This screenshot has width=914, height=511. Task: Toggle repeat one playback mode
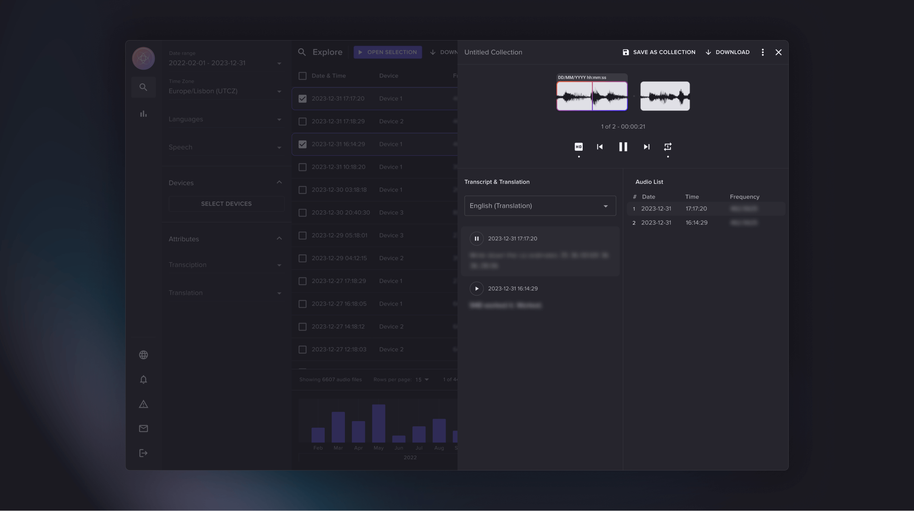pyautogui.click(x=667, y=147)
